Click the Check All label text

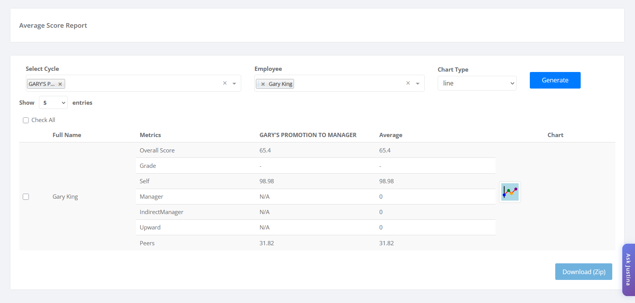tap(43, 120)
